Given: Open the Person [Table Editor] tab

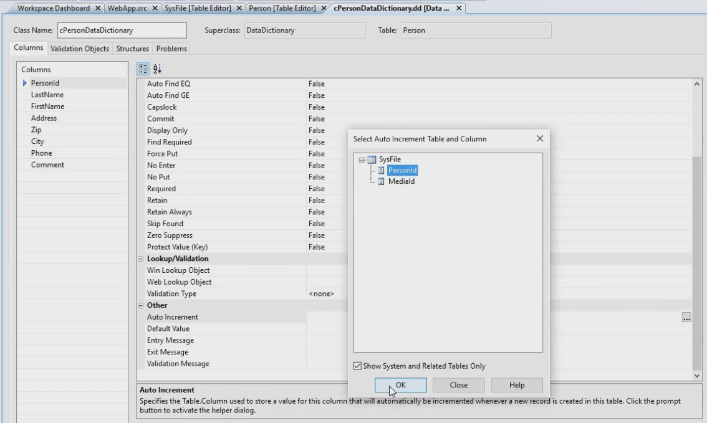Looking at the screenshot, I should tap(282, 8).
